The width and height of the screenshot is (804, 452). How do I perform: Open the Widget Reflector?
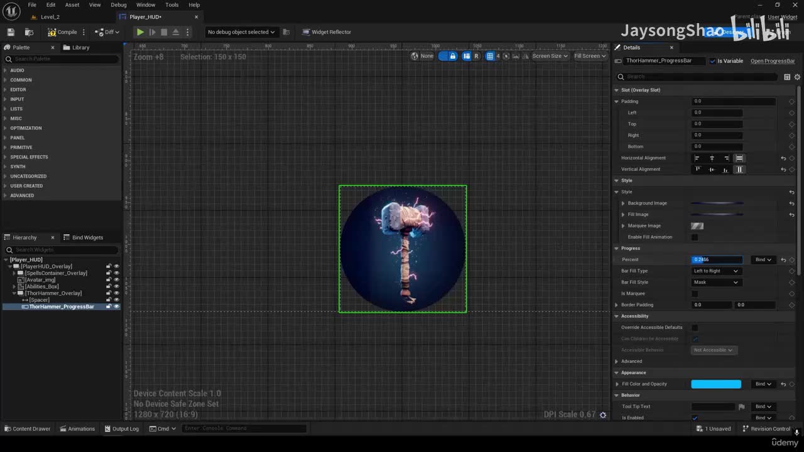pyautogui.click(x=327, y=32)
